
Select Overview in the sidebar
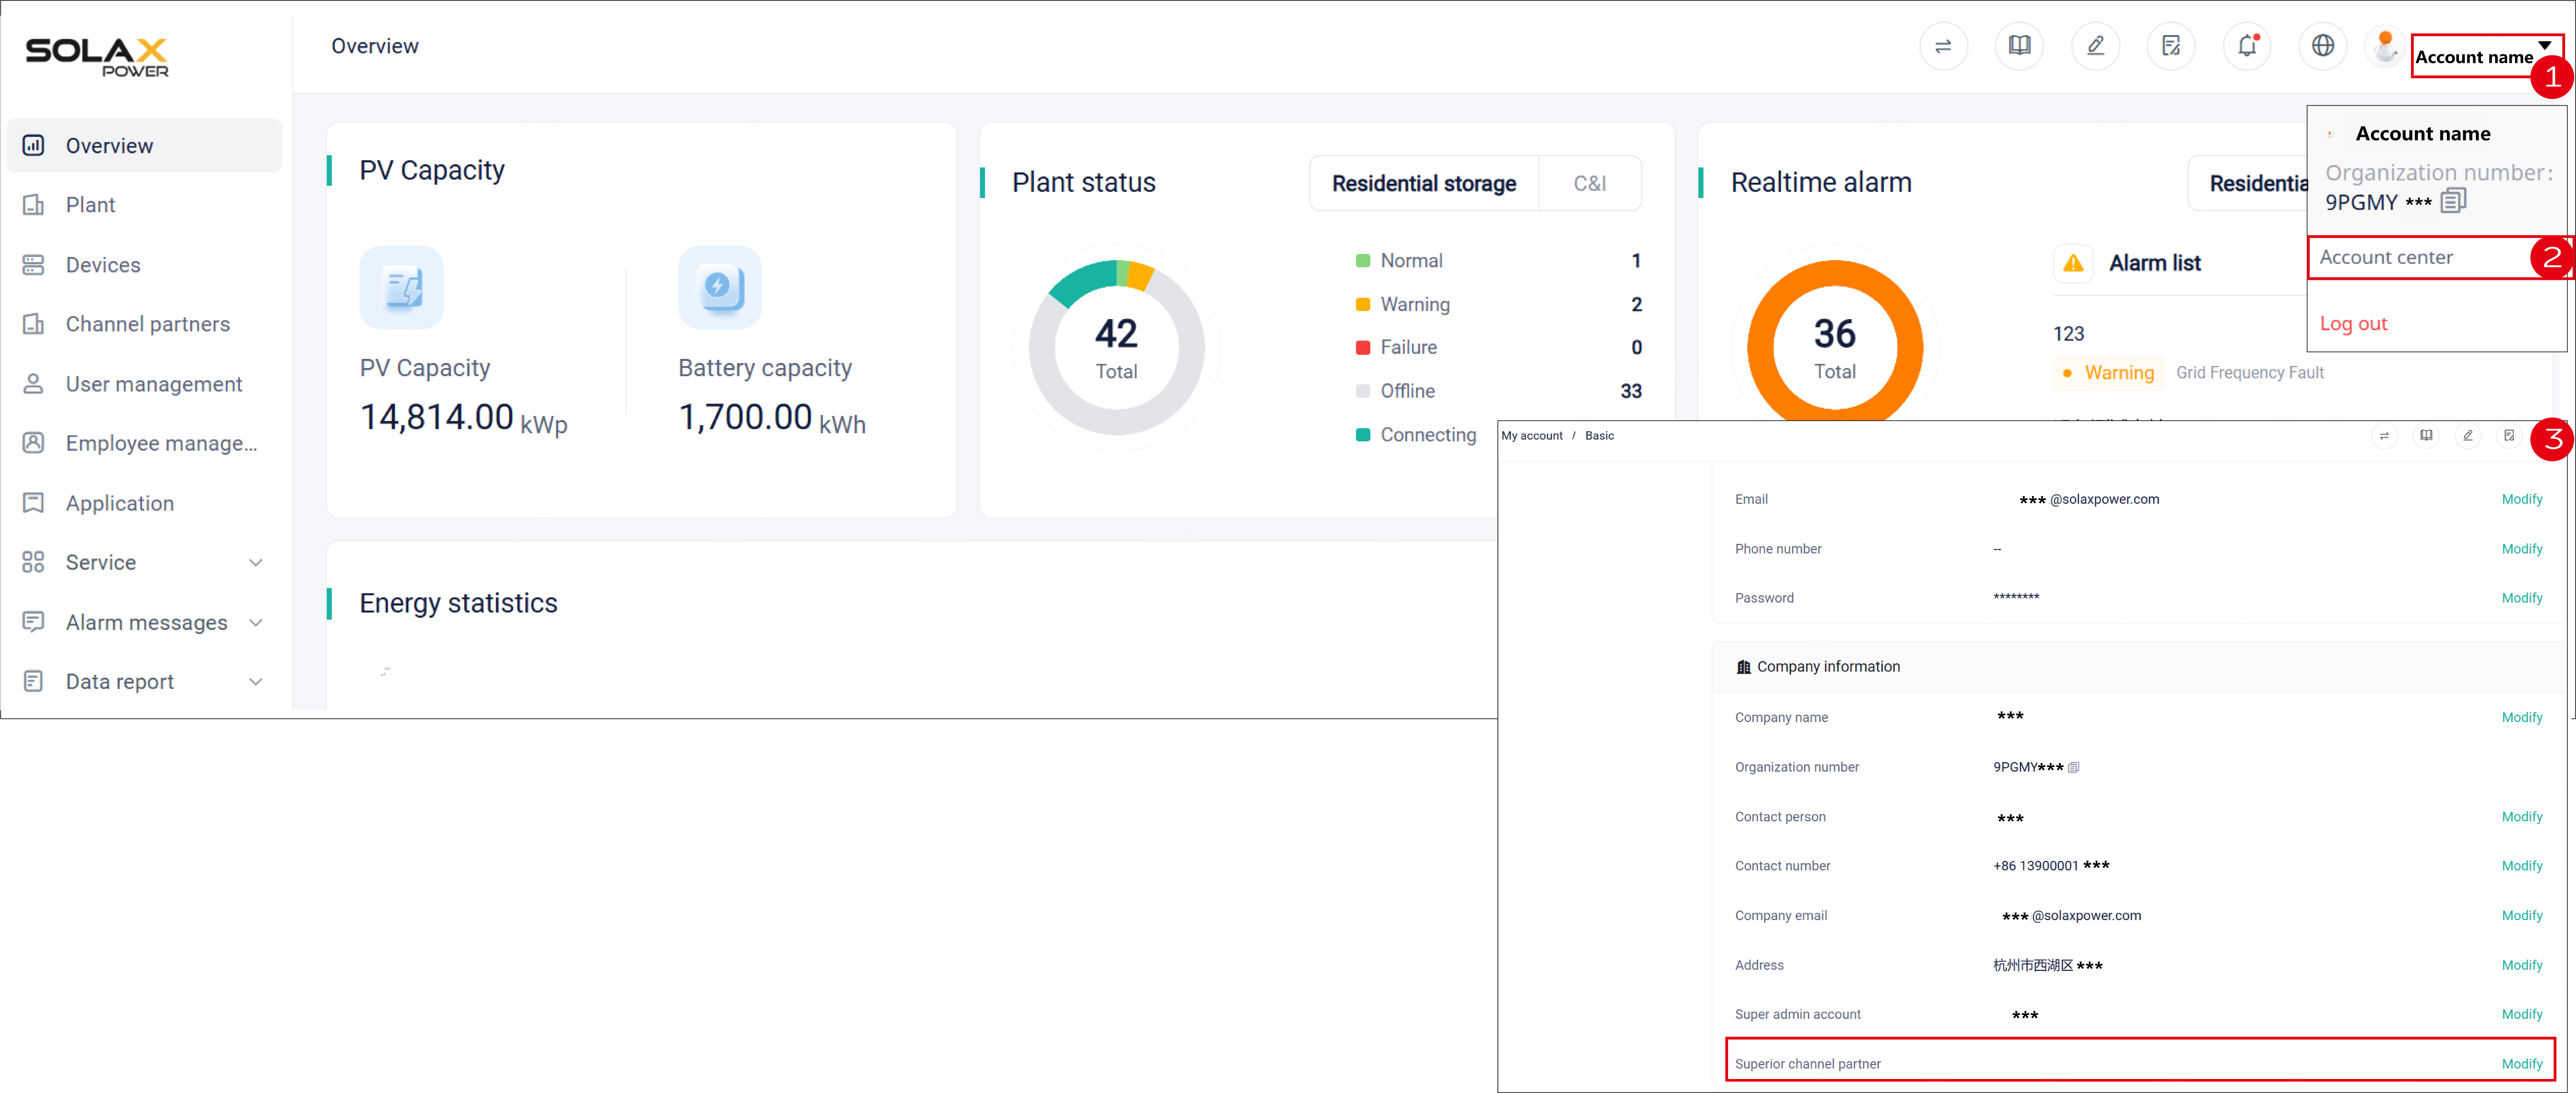[144, 146]
